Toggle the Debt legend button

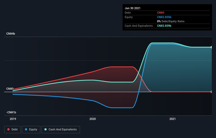[x=13, y=130]
